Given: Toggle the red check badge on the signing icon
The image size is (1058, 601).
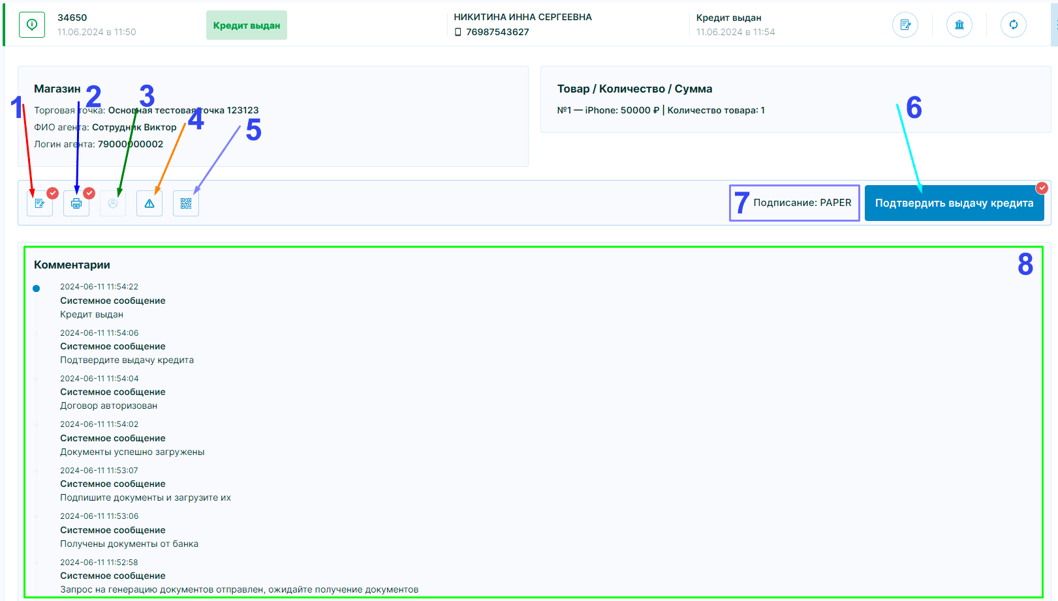Looking at the screenshot, I should [x=53, y=193].
